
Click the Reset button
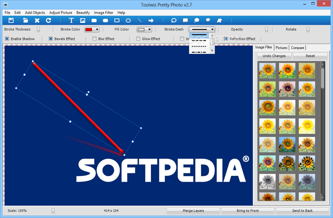(x=310, y=56)
